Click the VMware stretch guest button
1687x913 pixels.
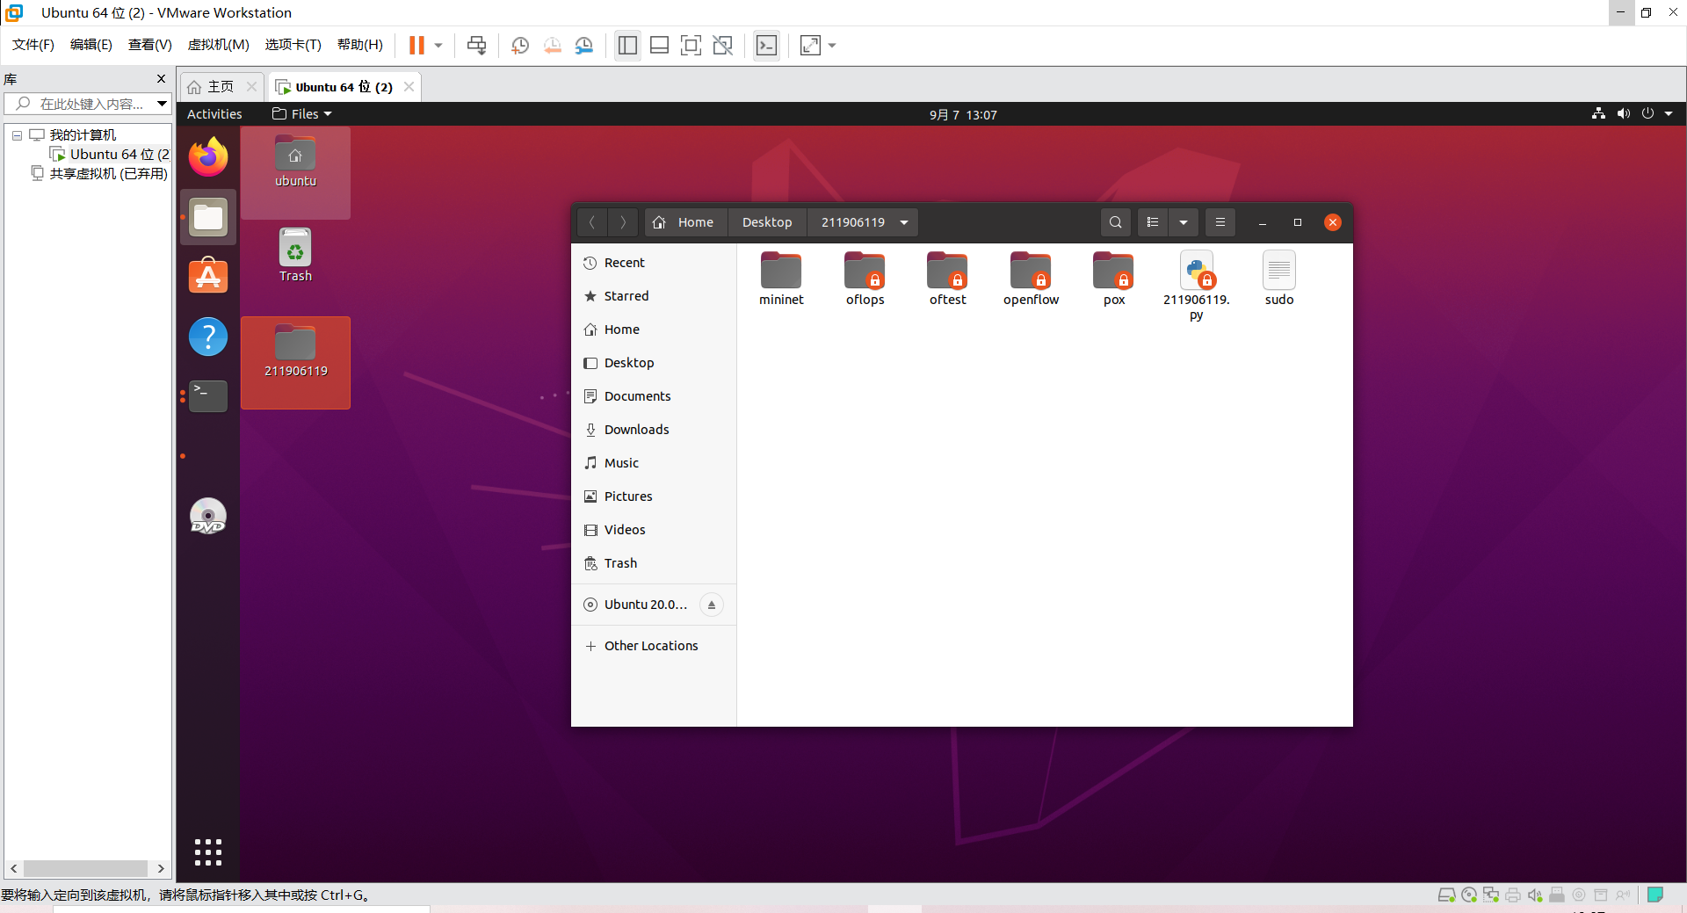point(810,45)
